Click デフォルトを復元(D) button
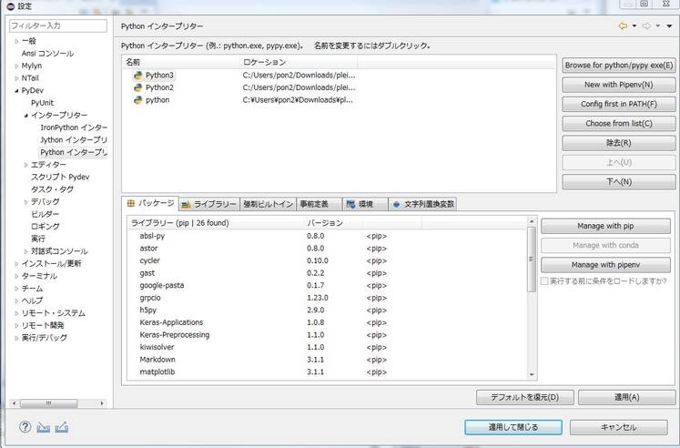Image resolution: width=680 pixels, height=448 pixels. tap(524, 397)
